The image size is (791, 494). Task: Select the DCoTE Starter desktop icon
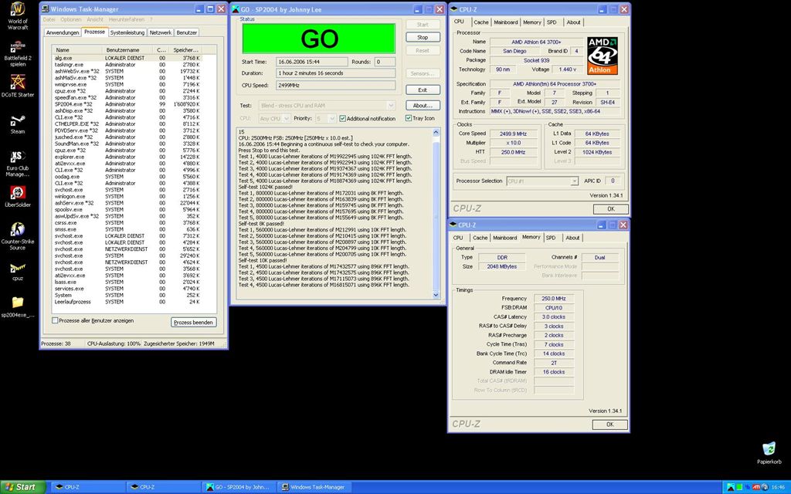point(18,86)
